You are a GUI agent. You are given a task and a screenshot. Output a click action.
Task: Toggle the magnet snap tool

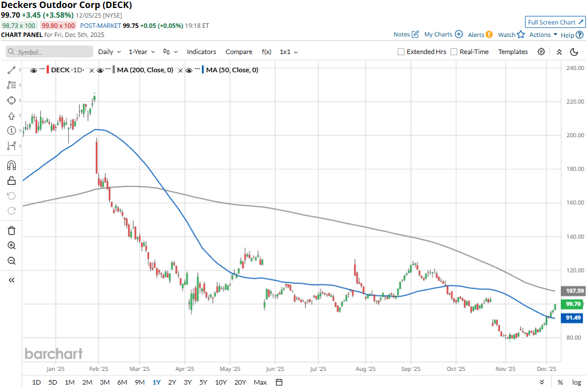coord(11,165)
